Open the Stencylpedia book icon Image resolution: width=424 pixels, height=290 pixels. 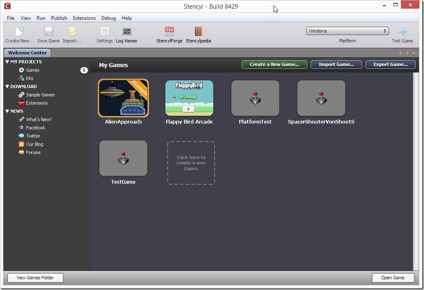point(198,32)
